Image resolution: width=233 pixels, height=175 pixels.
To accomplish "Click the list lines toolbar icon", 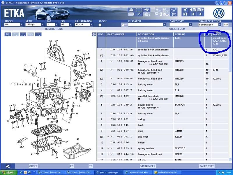I will point(131,14).
